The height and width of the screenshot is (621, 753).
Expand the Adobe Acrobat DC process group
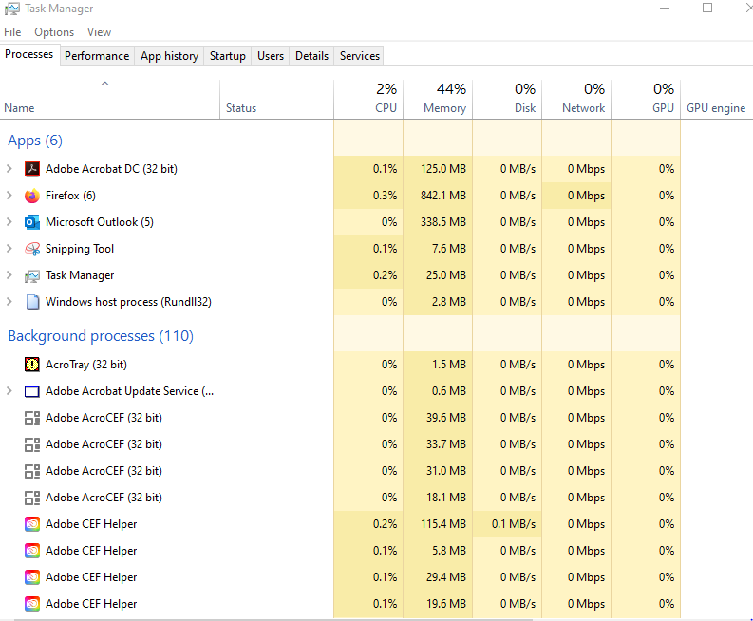9,169
